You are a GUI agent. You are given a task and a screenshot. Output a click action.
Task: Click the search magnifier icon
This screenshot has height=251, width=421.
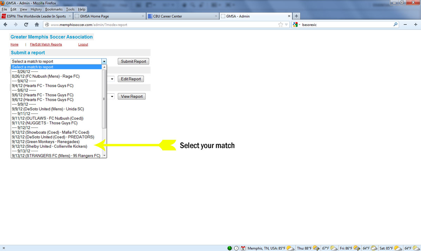point(395,25)
